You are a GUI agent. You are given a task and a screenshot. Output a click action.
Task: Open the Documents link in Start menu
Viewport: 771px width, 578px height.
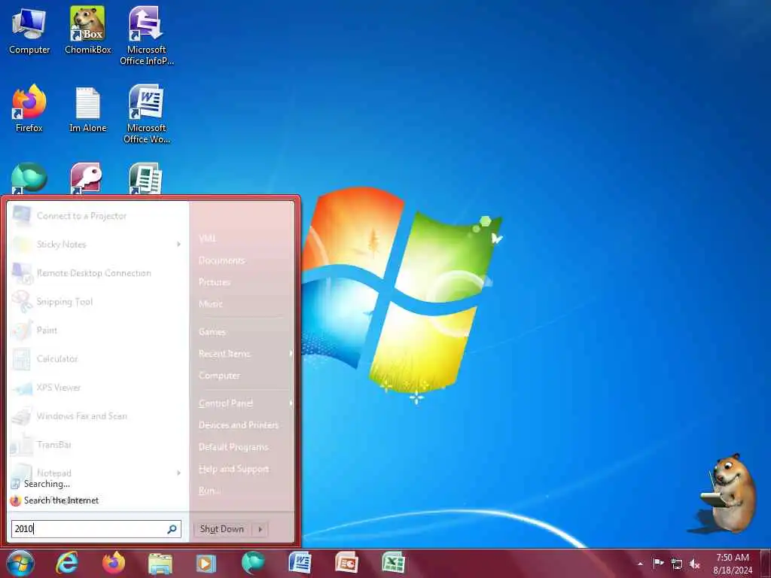(x=222, y=260)
